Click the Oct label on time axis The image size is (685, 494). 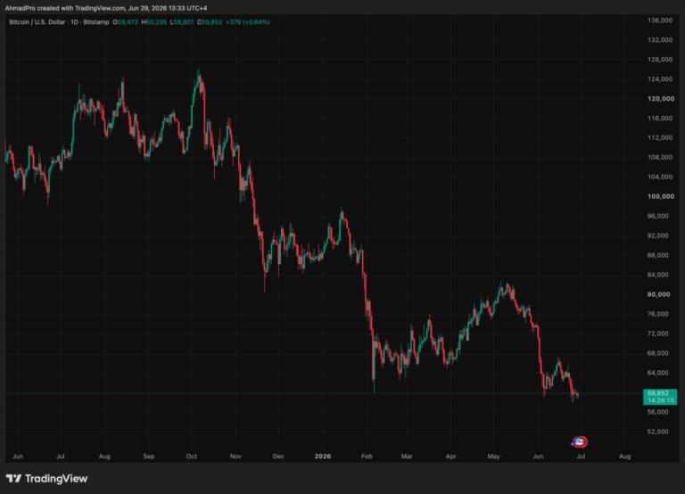[192, 457]
